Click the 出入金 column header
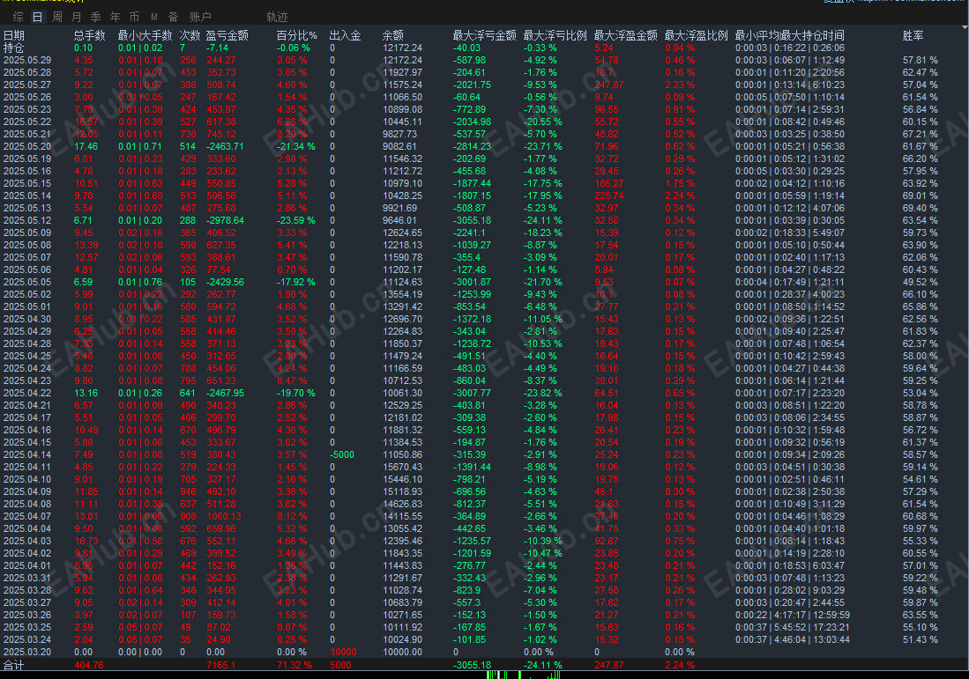Image resolution: width=969 pixels, height=679 pixels. [346, 36]
